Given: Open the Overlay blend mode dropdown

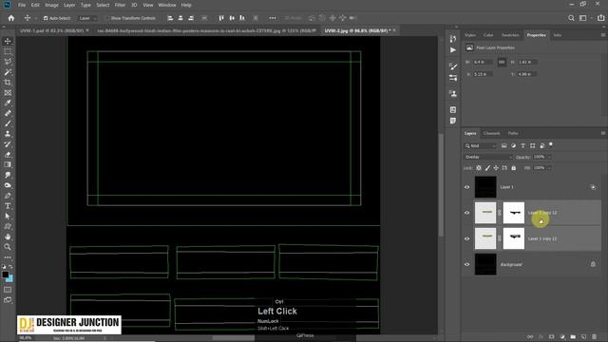Looking at the screenshot, I should point(487,157).
